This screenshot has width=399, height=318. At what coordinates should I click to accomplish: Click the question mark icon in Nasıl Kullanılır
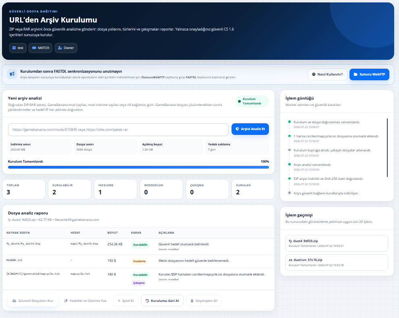pyautogui.click(x=314, y=74)
